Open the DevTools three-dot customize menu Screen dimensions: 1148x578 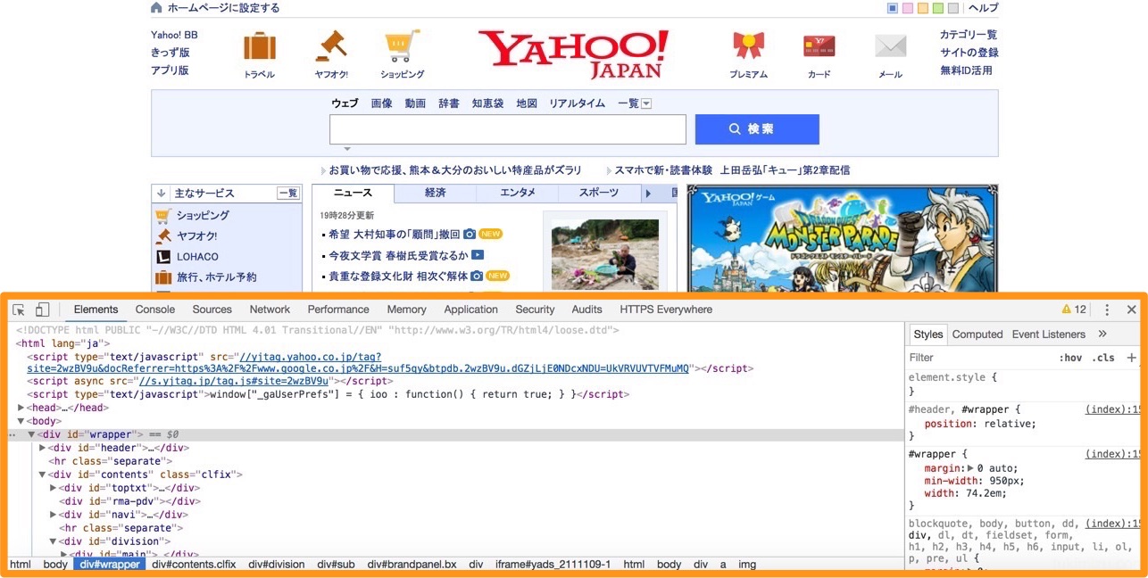(x=1107, y=310)
